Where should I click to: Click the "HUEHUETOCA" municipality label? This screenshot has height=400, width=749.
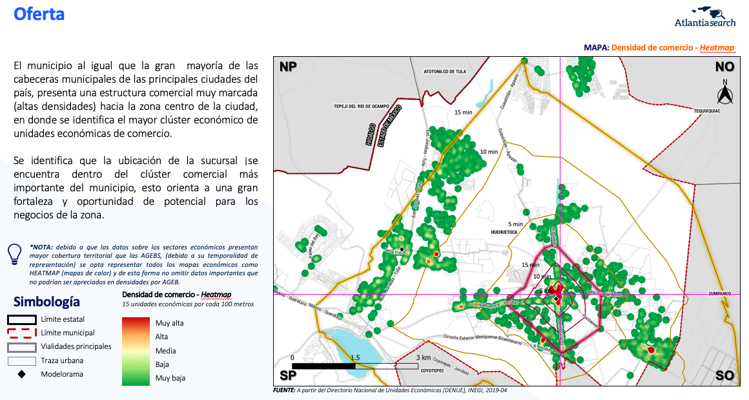504,232
